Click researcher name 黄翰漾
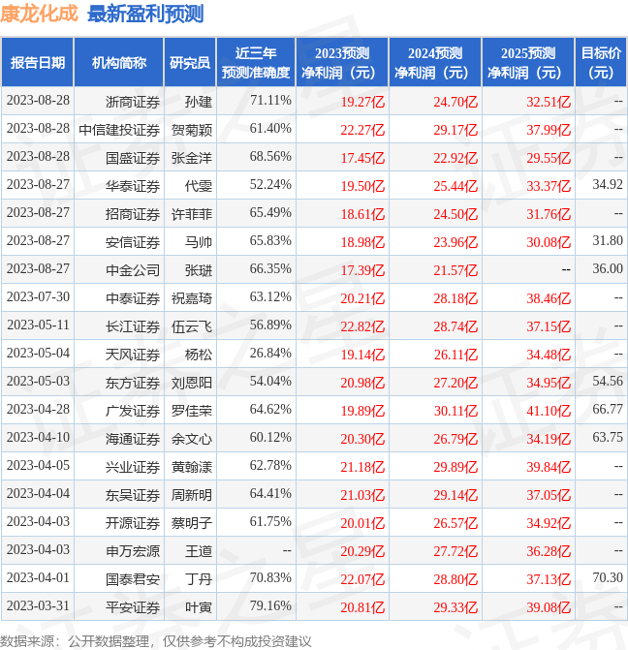 click(x=192, y=467)
